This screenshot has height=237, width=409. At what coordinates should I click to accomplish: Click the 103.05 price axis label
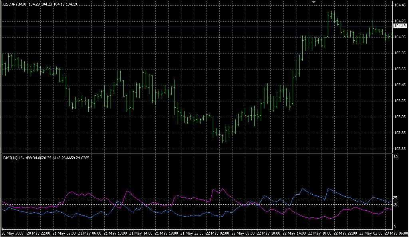point(400,117)
